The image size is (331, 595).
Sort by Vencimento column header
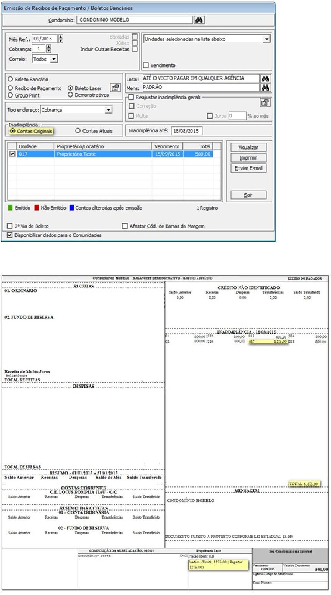pyautogui.click(x=168, y=146)
